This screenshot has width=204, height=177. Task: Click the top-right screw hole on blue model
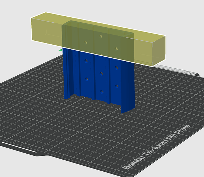click(x=117, y=68)
